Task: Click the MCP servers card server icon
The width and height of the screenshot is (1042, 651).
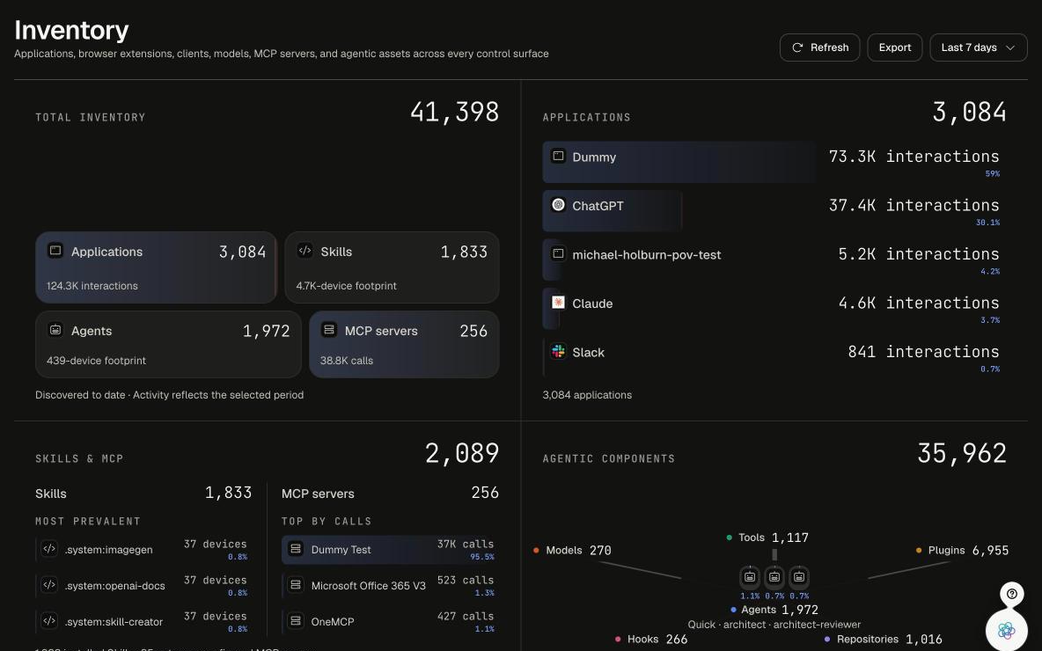Action: pos(328,330)
